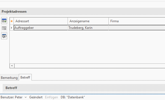Open the Benutzer: Peter dropdown arrow
The width and height of the screenshot is (165, 100).
click(26, 97)
